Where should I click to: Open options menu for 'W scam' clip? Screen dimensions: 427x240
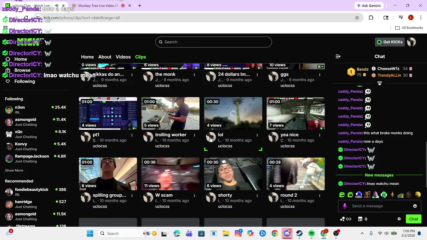[194, 195]
